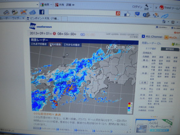This screenshot has height=135, width=180.
Task: Click the blue legend color swatch
Action: [x=129, y=108]
